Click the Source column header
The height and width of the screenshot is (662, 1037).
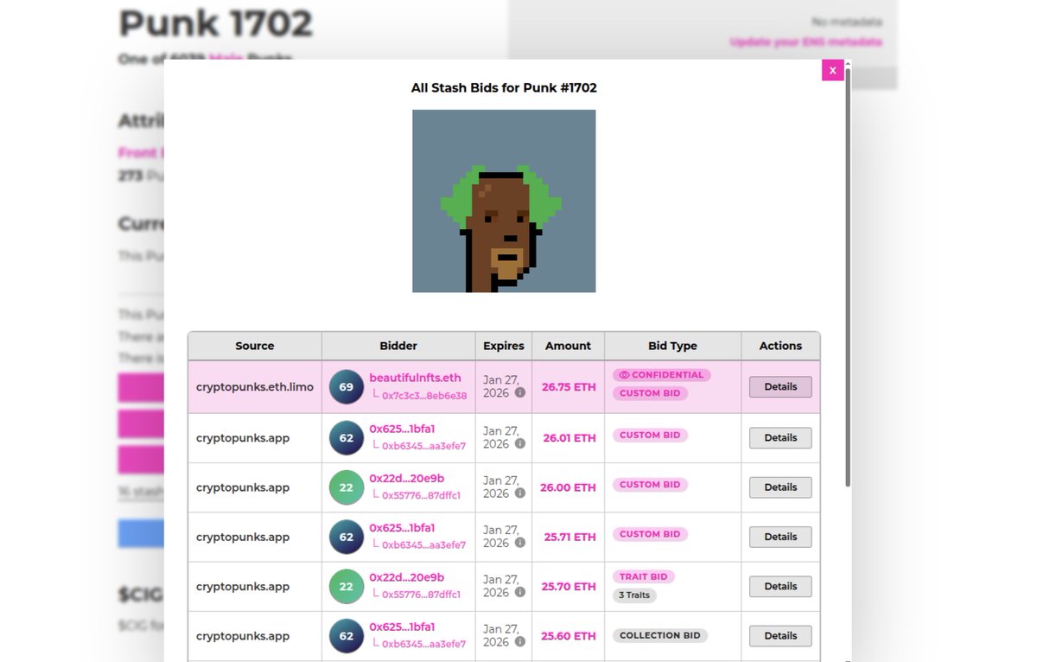pyautogui.click(x=255, y=346)
